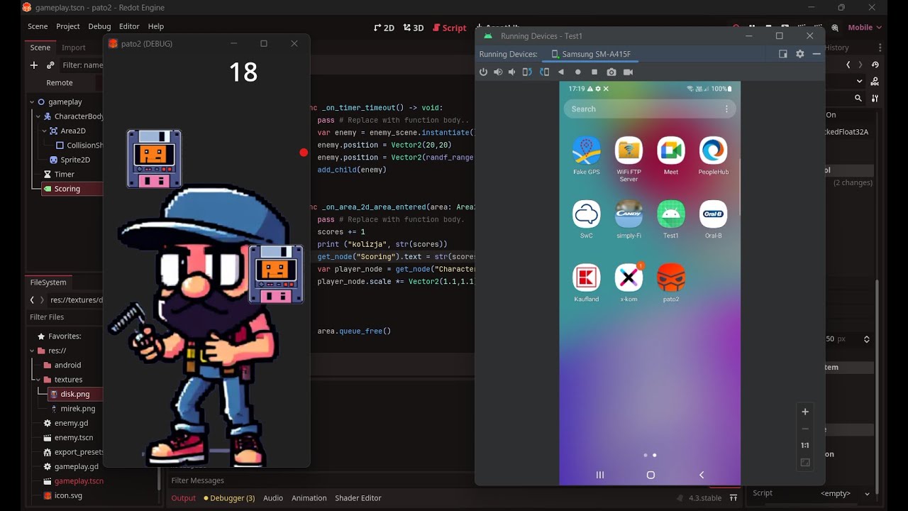Lower the device volume in Running Devices
This screenshot has width=908, height=511.
coord(512,72)
